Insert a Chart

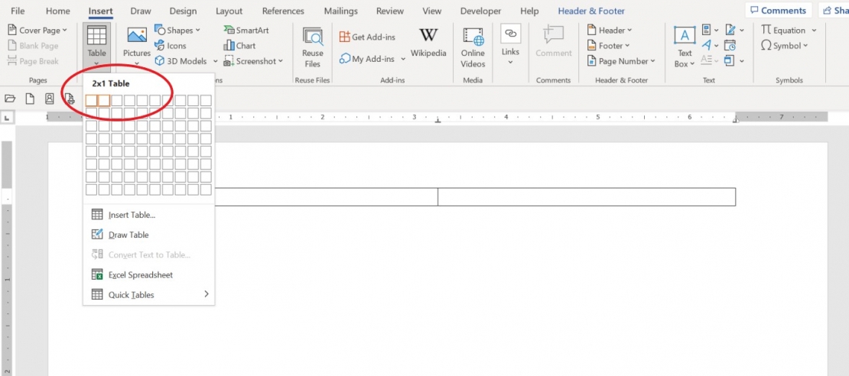(239, 46)
